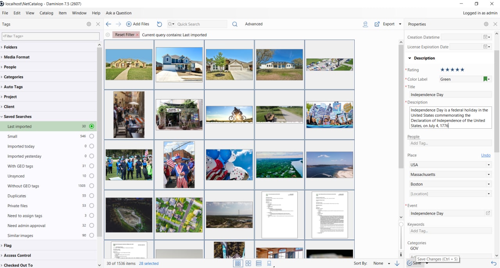Select the With GEO tags radio button
500x268 pixels.
click(x=91, y=166)
